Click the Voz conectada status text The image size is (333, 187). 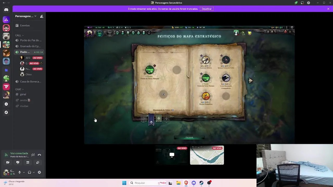(x=19, y=153)
